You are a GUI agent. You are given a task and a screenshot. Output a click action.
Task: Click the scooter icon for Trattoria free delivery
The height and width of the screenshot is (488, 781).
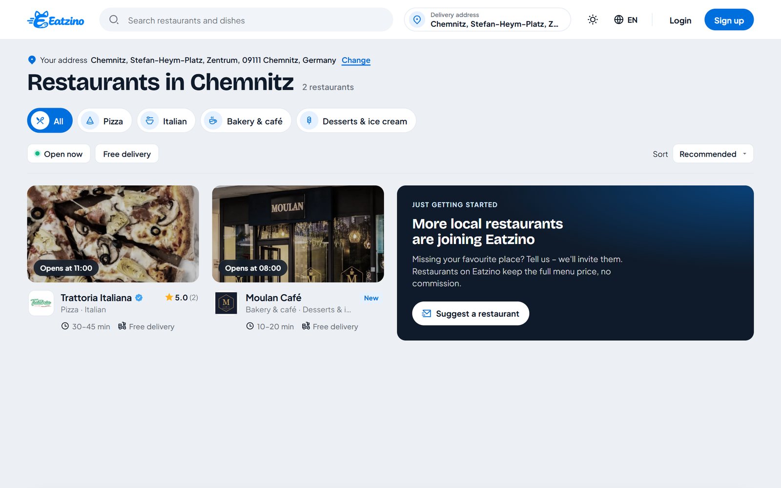[122, 326]
